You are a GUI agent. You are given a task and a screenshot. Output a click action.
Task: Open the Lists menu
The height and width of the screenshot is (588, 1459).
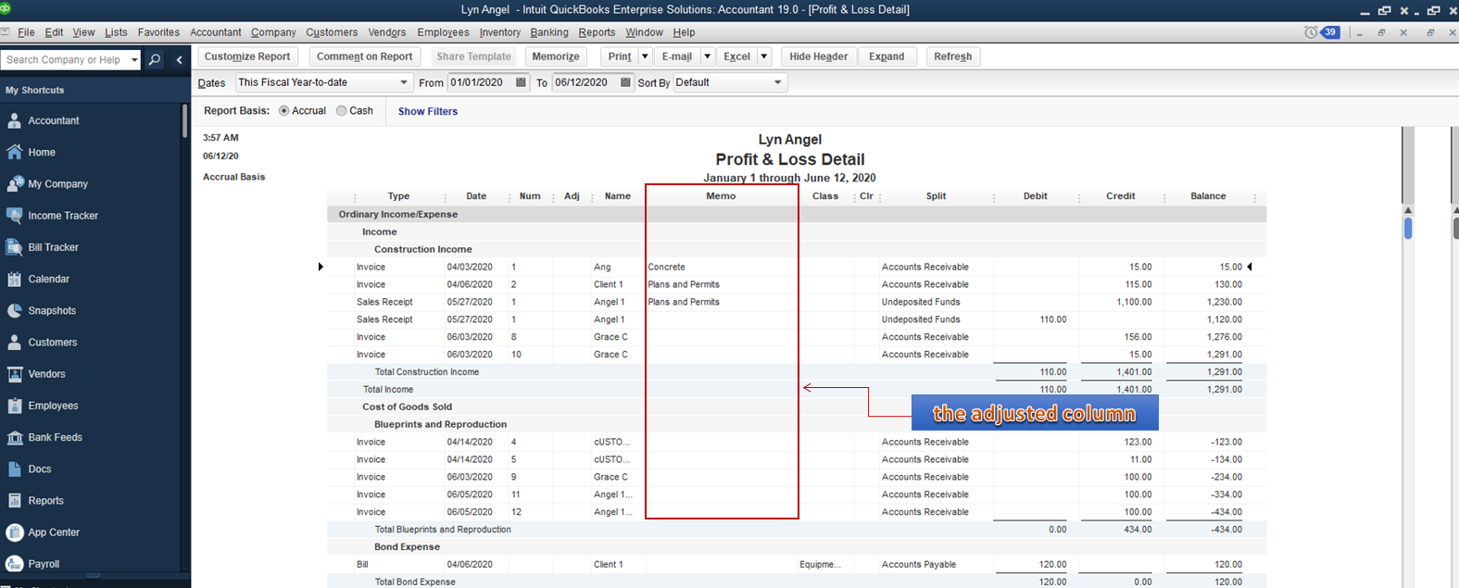point(116,32)
